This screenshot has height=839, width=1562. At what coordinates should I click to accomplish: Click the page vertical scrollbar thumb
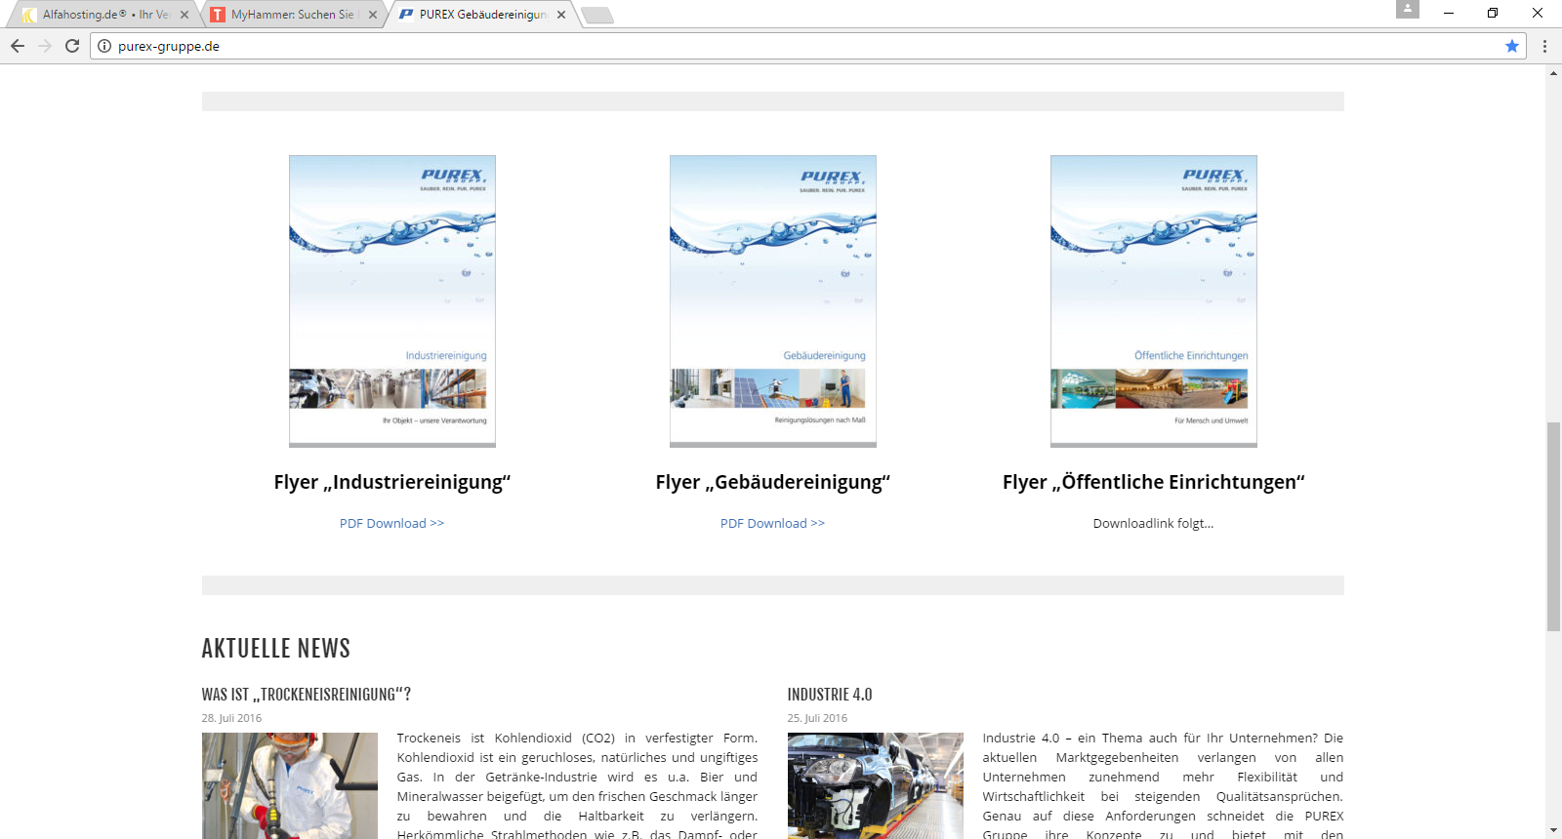[1553, 527]
